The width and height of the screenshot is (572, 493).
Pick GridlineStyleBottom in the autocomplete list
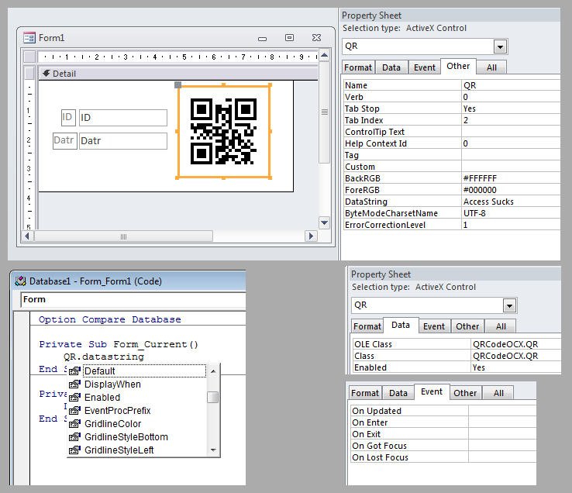point(126,437)
